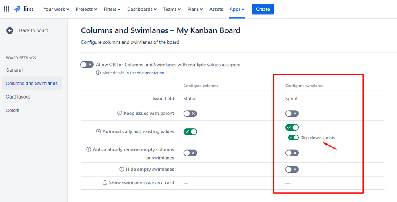Select Colors in board settings sidebar

click(13, 111)
